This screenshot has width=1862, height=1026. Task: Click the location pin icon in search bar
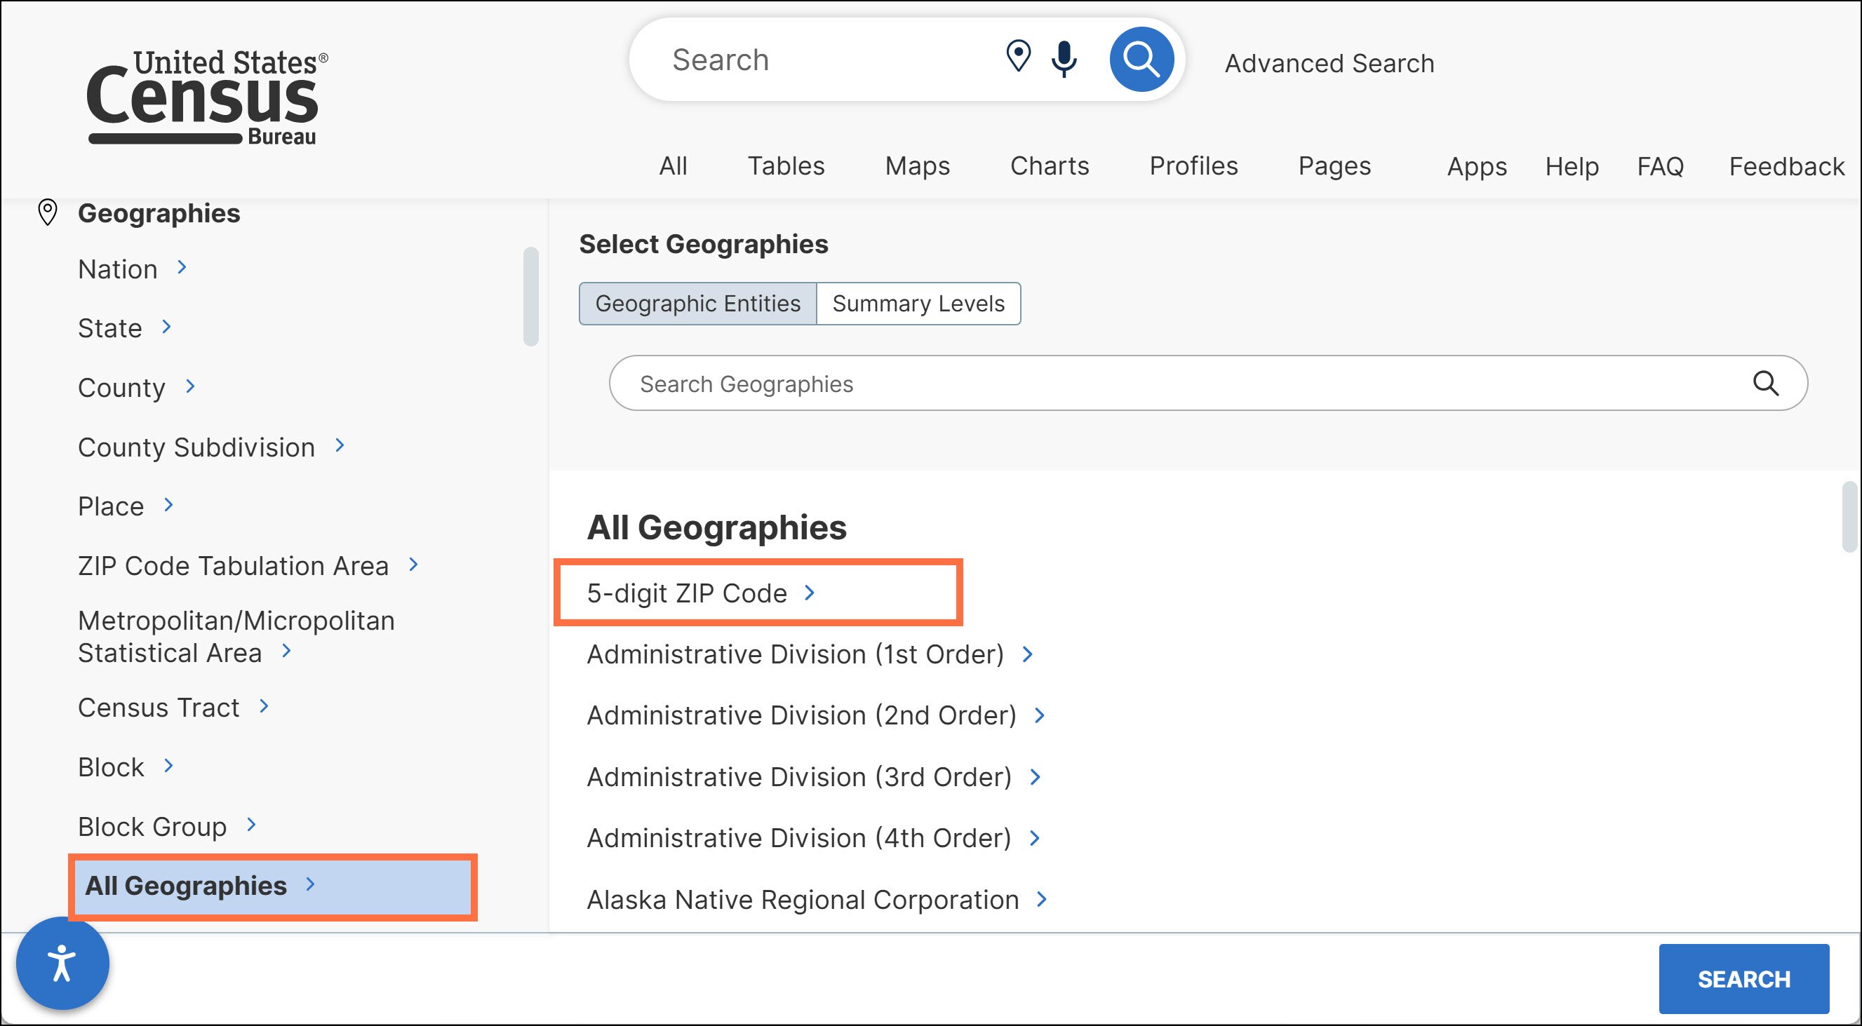(1019, 56)
